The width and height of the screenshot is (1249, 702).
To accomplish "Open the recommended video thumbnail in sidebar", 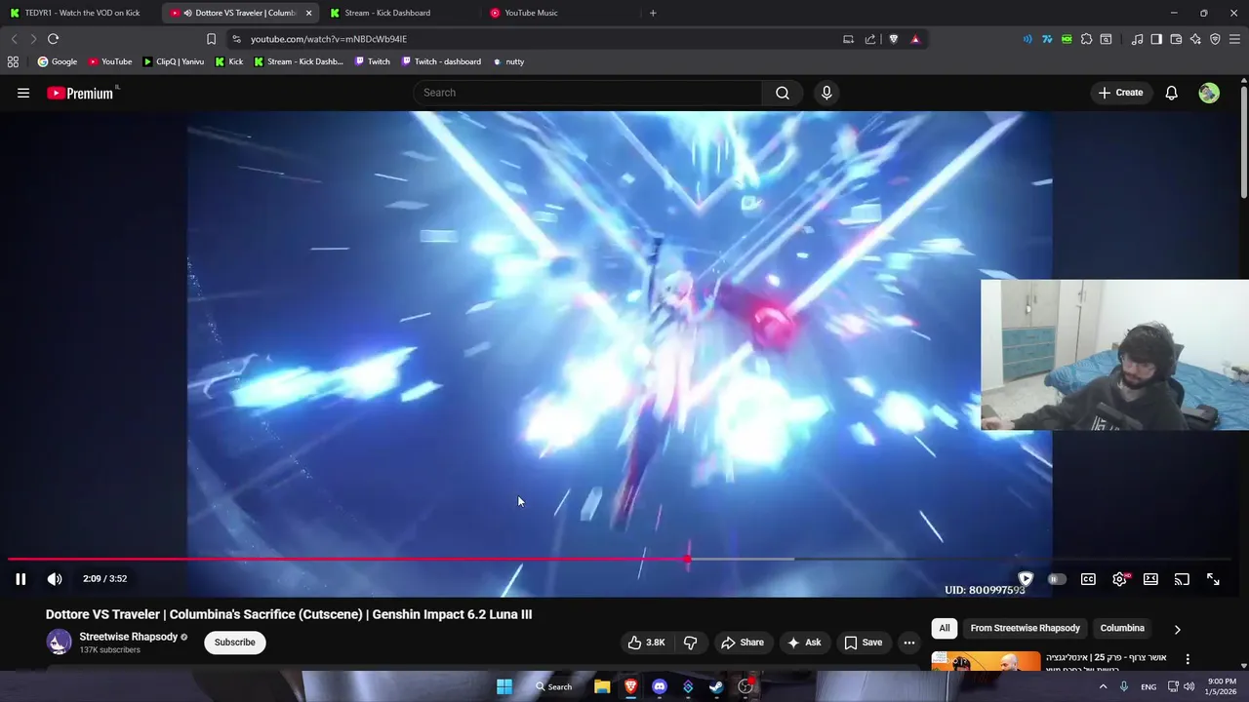I will click(986, 662).
